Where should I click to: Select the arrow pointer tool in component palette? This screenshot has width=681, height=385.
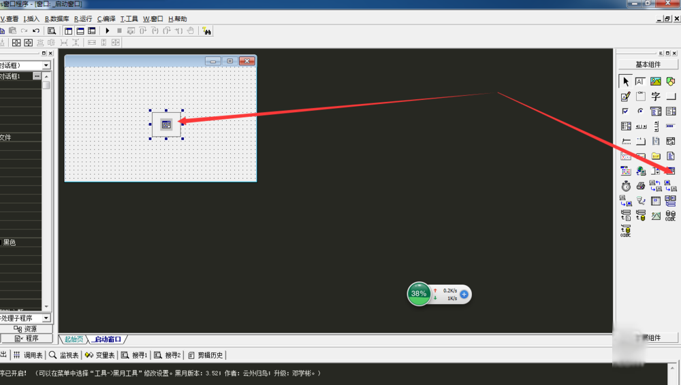tap(625, 82)
